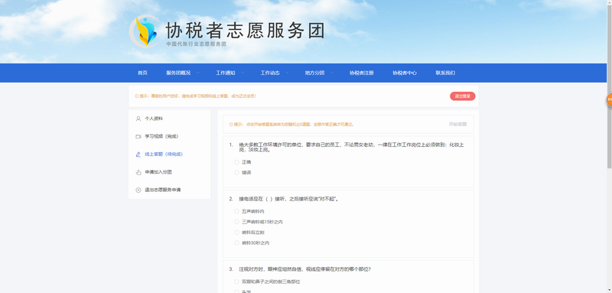Click the pencil icon for 线上答题

[x=138, y=155]
